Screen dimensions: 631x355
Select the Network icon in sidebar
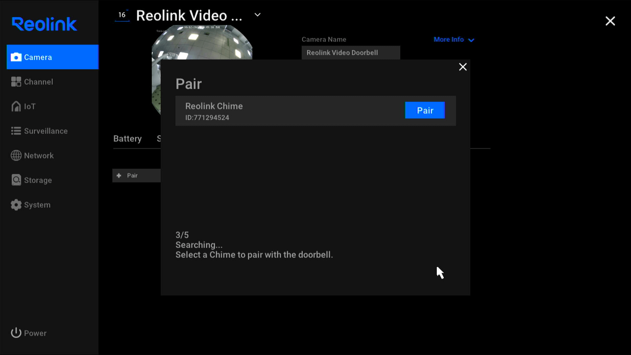[16, 155]
